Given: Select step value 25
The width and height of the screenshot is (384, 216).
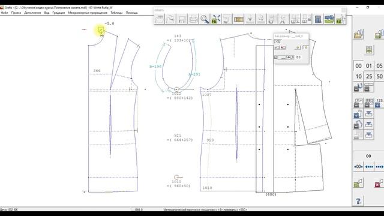Looking at the screenshot, I should coord(369,76).
